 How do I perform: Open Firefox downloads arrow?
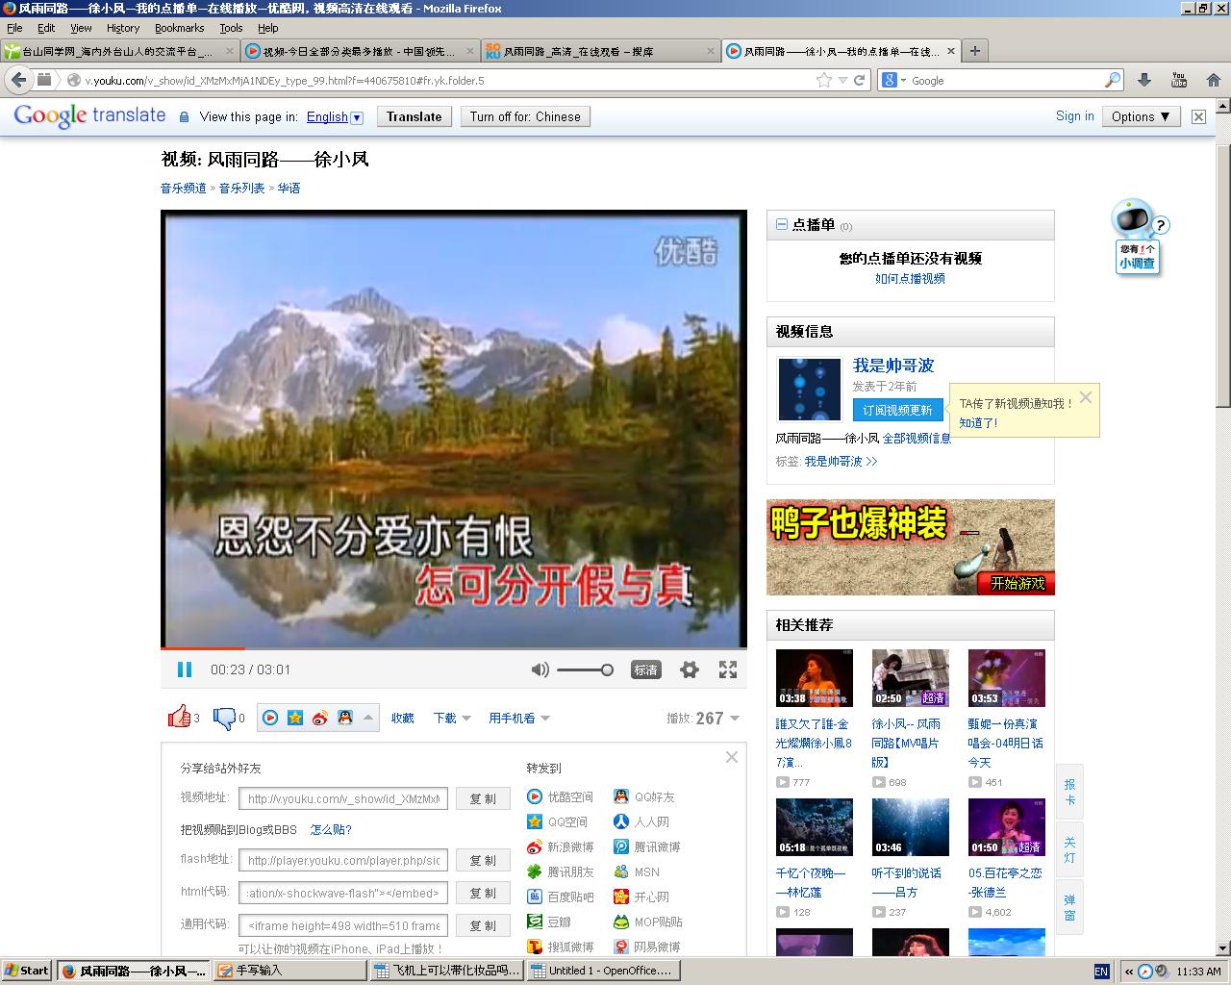[x=1144, y=81]
